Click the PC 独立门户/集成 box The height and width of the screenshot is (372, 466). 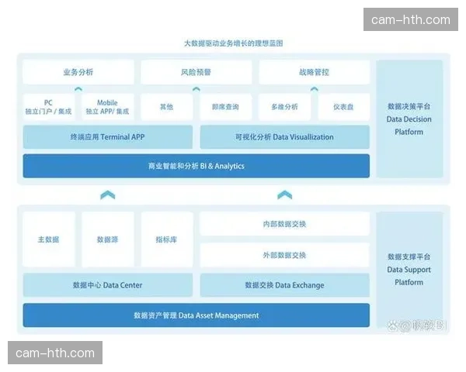(49, 107)
